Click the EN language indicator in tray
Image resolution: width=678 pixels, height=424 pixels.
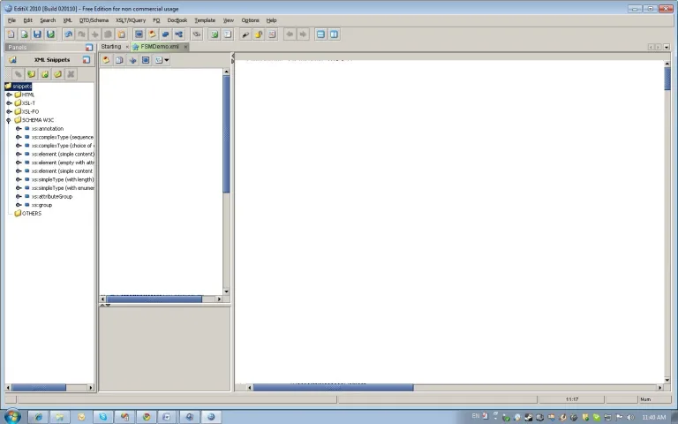click(x=476, y=416)
